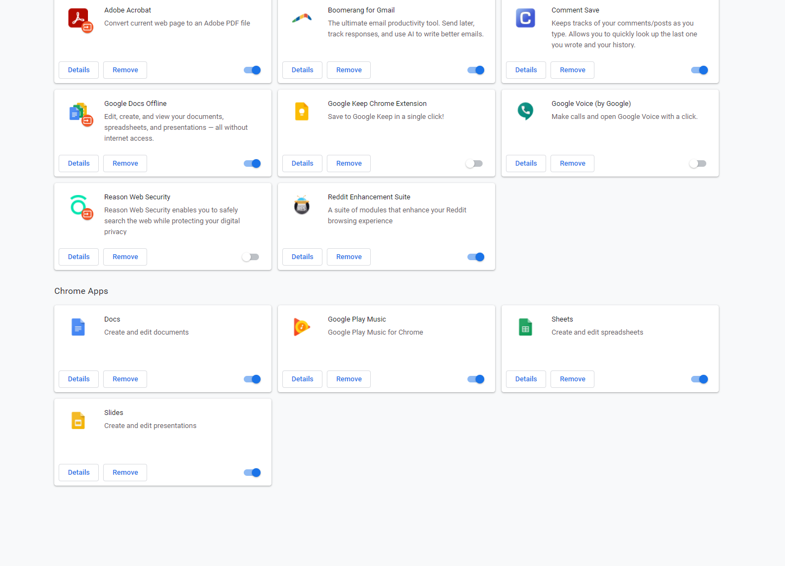The width and height of the screenshot is (785, 566).
Task: Click the Sheets app icon
Action: point(525,327)
